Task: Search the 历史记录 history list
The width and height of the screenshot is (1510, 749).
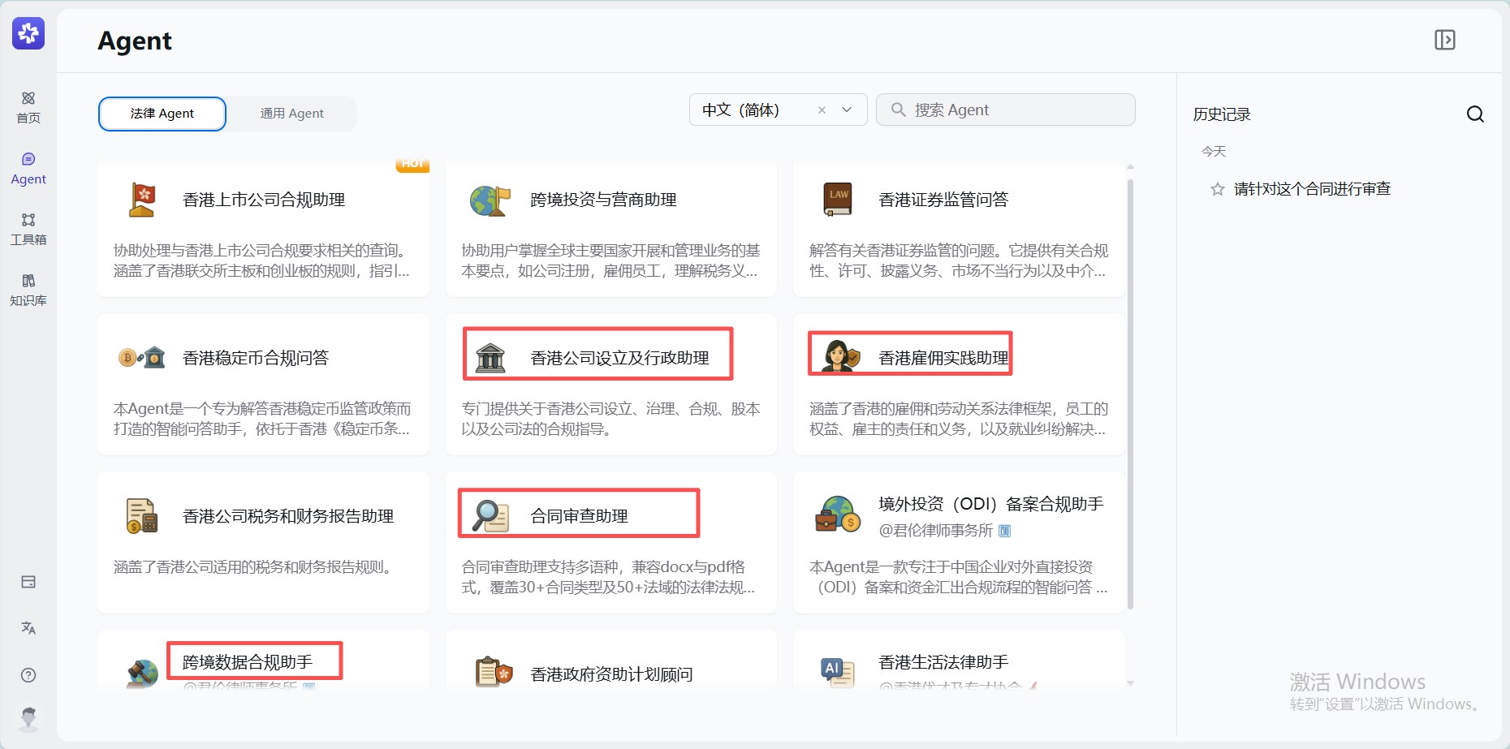Action: click(x=1474, y=114)
